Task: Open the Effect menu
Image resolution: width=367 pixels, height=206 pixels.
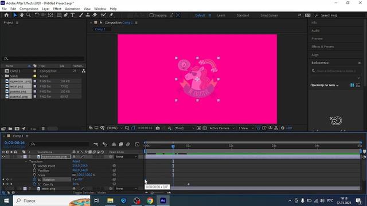Action: [x=57, y=9]
